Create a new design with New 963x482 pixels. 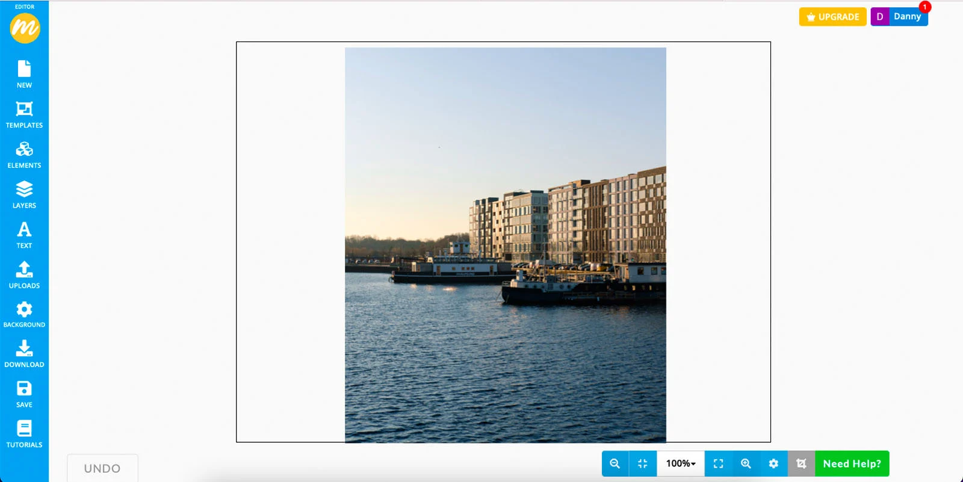click(24, 74)
